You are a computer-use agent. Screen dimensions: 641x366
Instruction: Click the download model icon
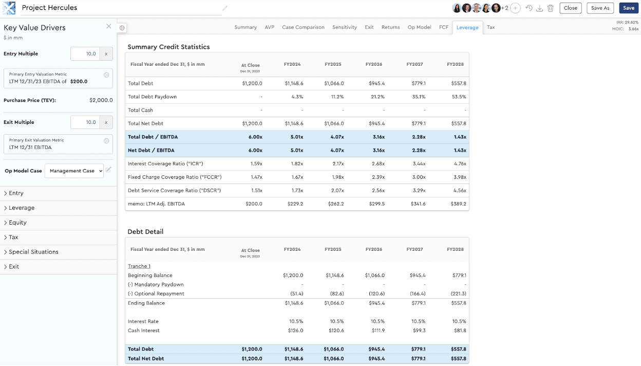[x=540, y=8]
